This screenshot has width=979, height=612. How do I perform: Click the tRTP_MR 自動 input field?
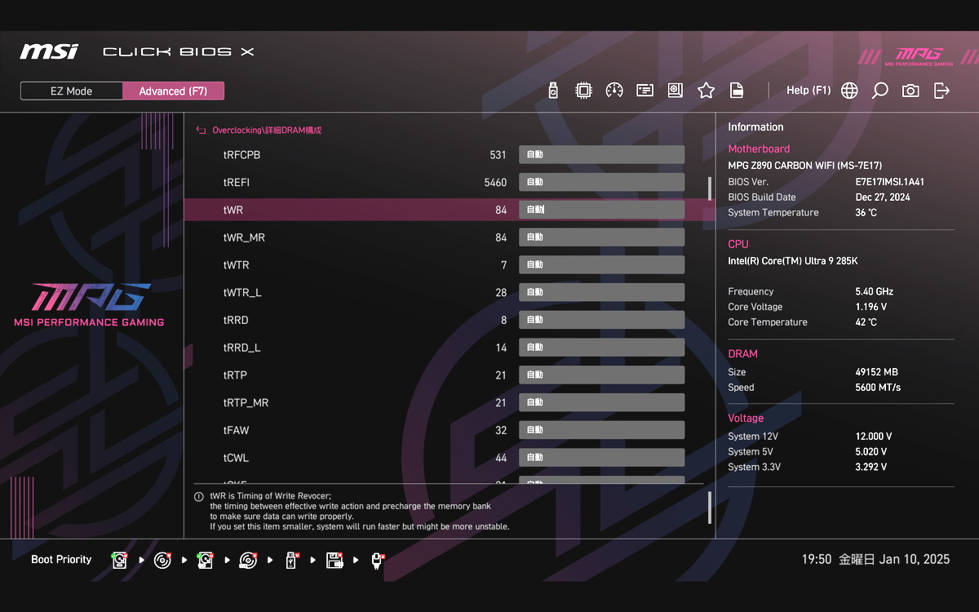pos(601,402)
